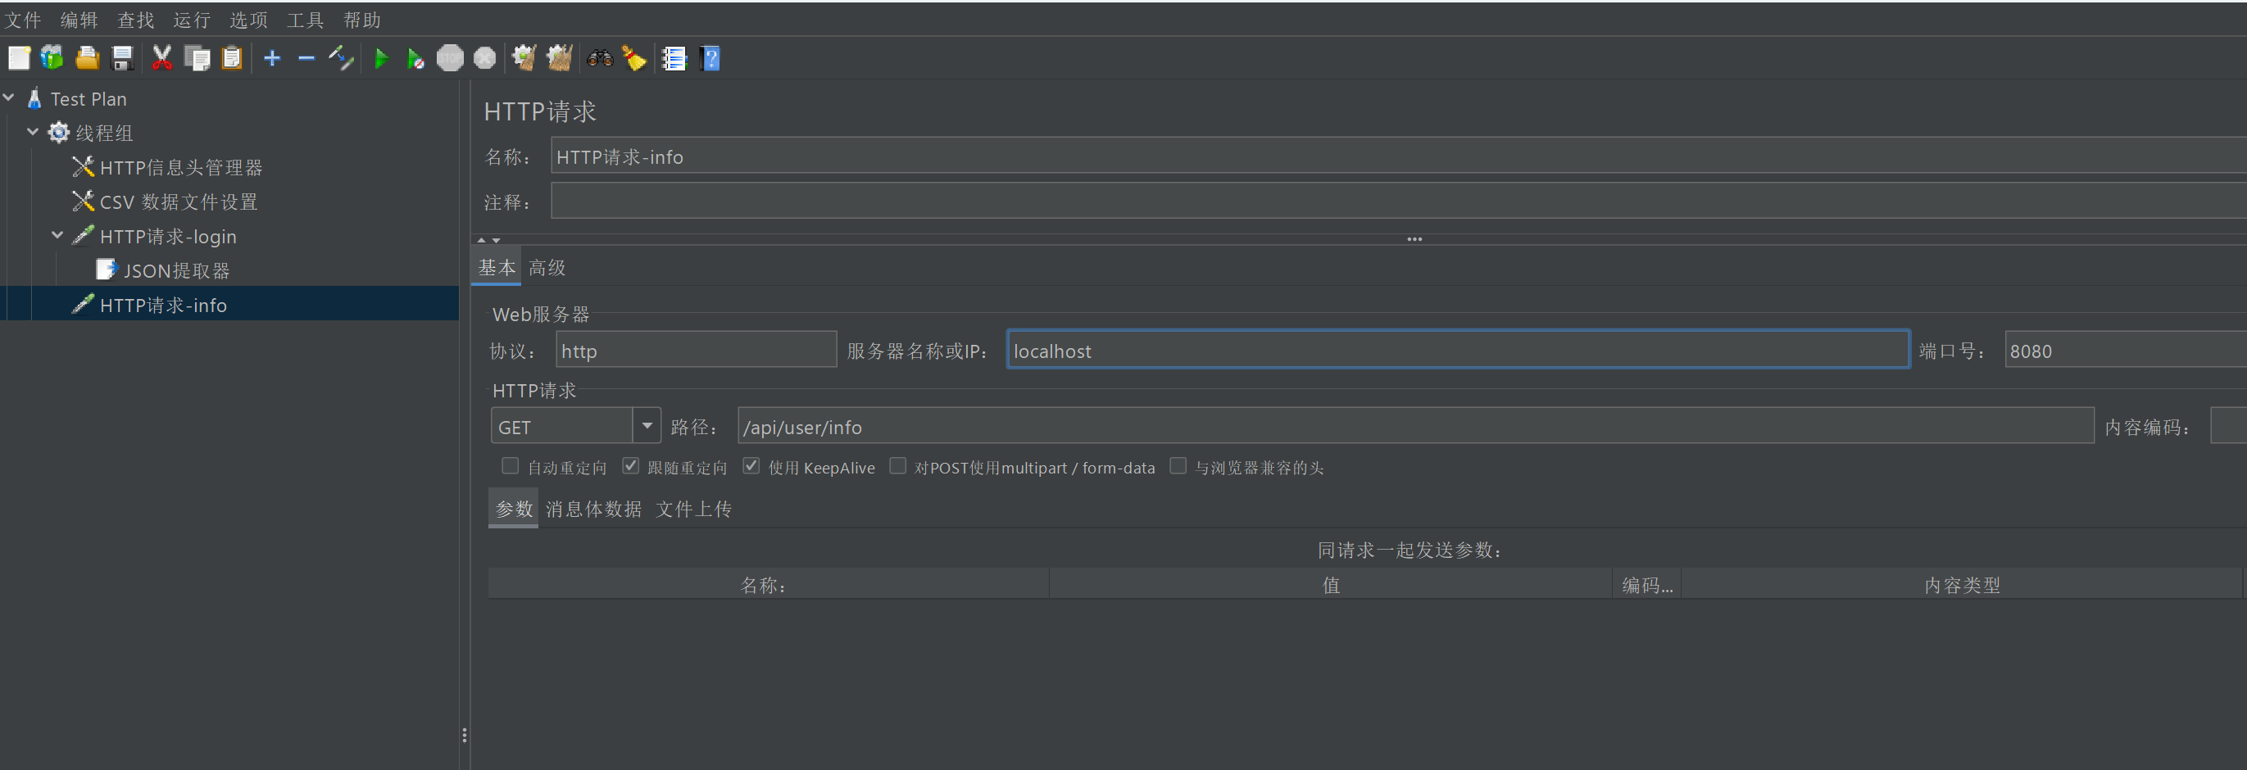The height and width of the screenshot is (770, 2247).
Task: Click the gear icon of 线程组
Action: [x=58, y=132]
